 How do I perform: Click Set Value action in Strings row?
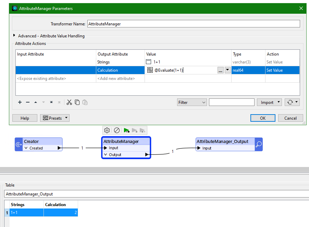282,62
